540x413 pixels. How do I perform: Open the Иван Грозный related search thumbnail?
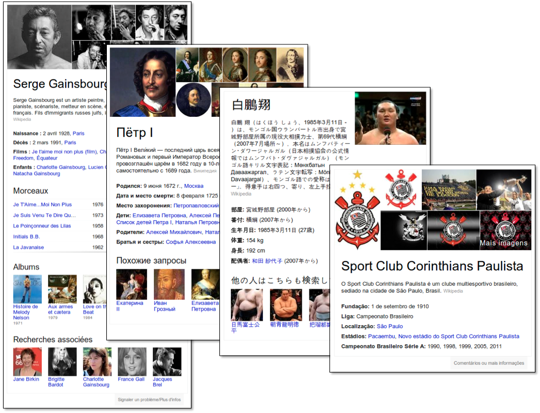(x=169, y=284)
